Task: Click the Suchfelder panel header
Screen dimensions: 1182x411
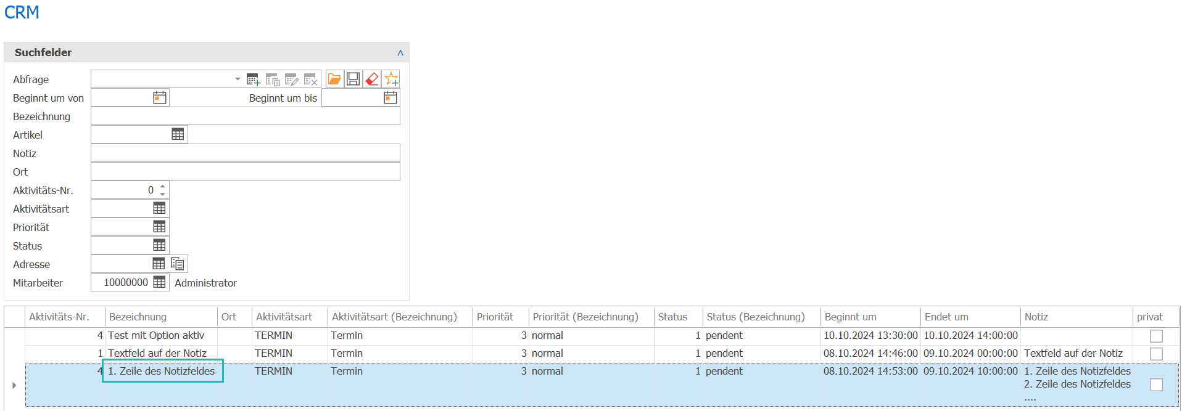Action: click(x=206, y=52)
